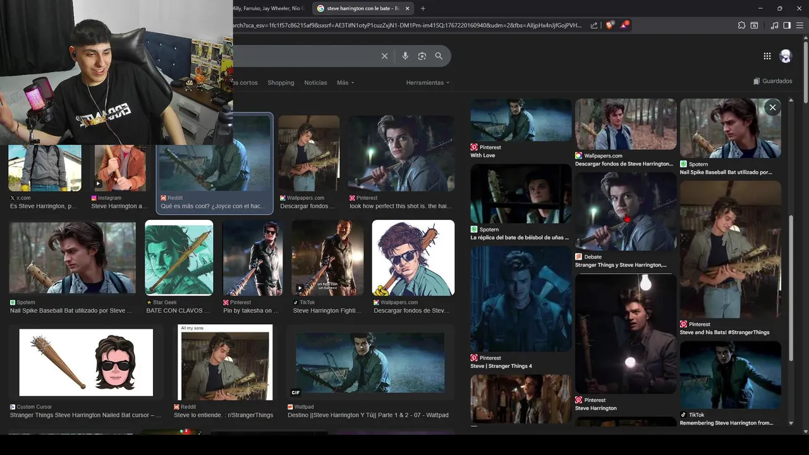
Task: Click the 'Destino ||Steve Harrington Y Tú||' Wattpad link
Action: [x=368, y=415]
